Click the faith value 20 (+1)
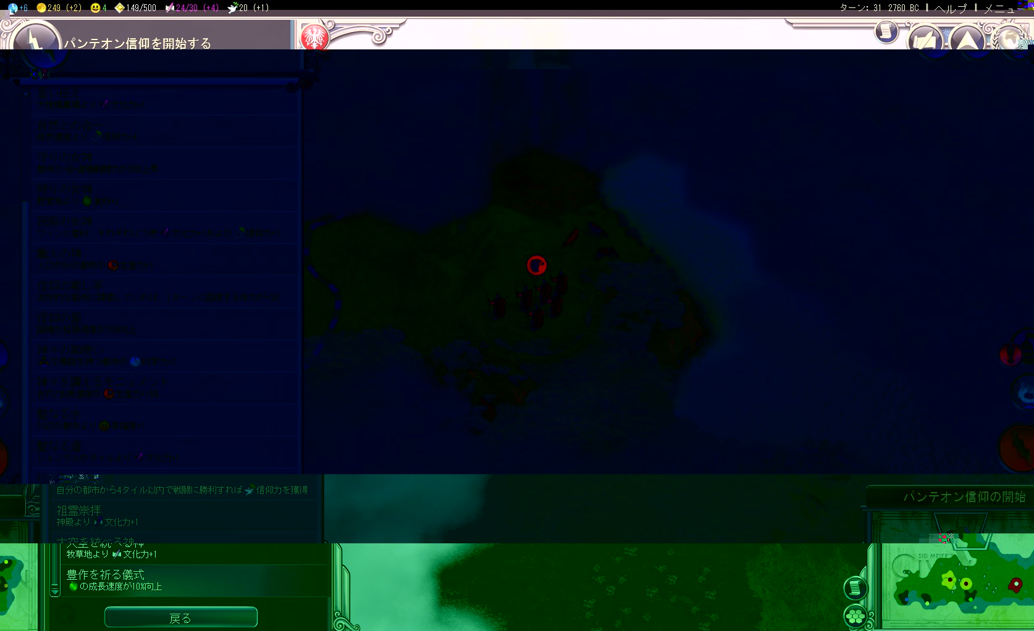Image resolution: width=1034 pixels, height=631 pixels. point(253,8)
